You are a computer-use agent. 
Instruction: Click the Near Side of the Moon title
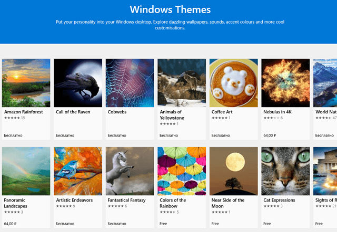[228, 203]
